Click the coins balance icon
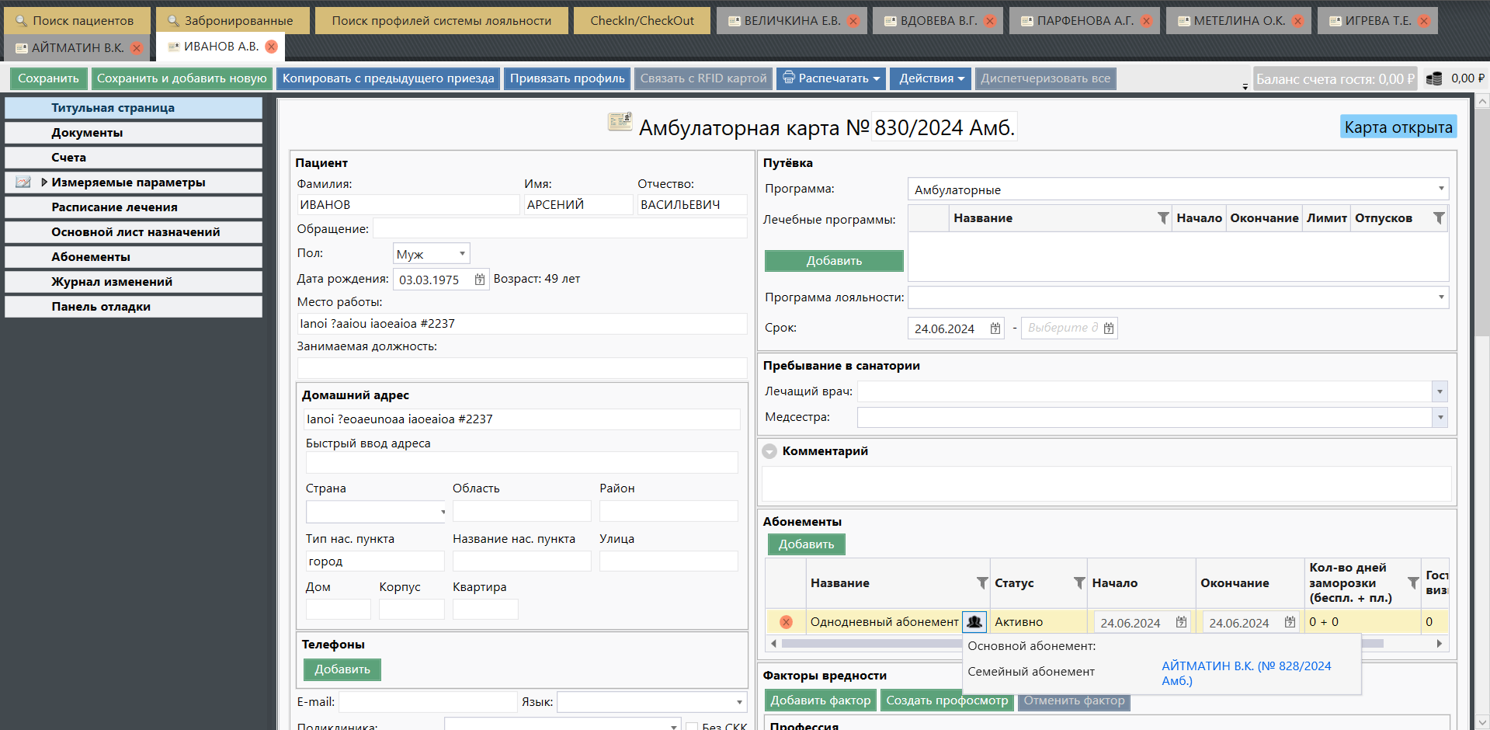1490x730 pixels. [1434, 78]
